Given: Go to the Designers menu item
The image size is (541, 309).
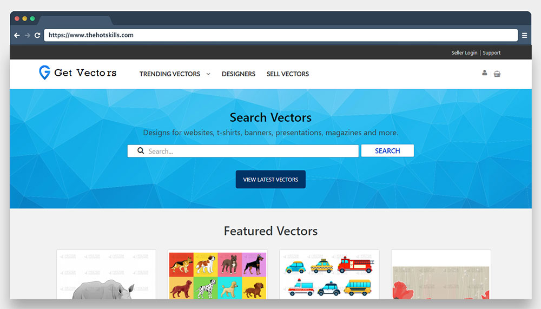Looking at the screenshot, I should pyautogui.click(x=239, y=74).
